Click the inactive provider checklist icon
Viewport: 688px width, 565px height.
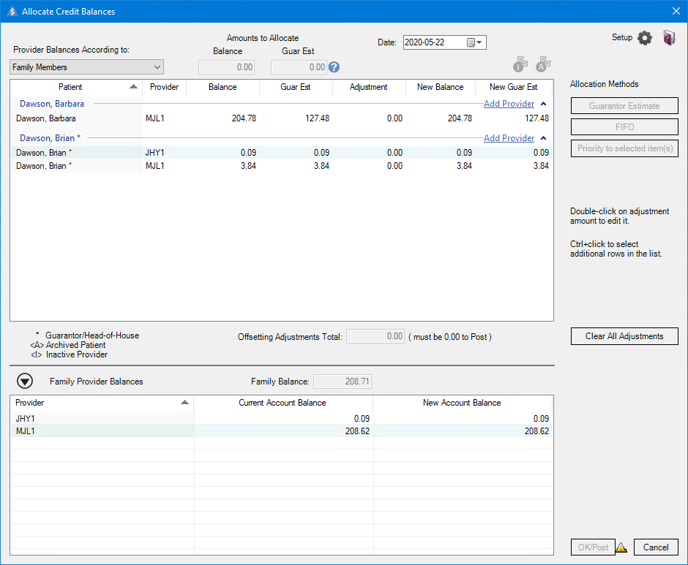[520, 65]
